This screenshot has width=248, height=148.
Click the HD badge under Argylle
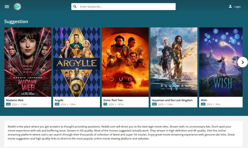pyautogui.click(x=57, y=104)
